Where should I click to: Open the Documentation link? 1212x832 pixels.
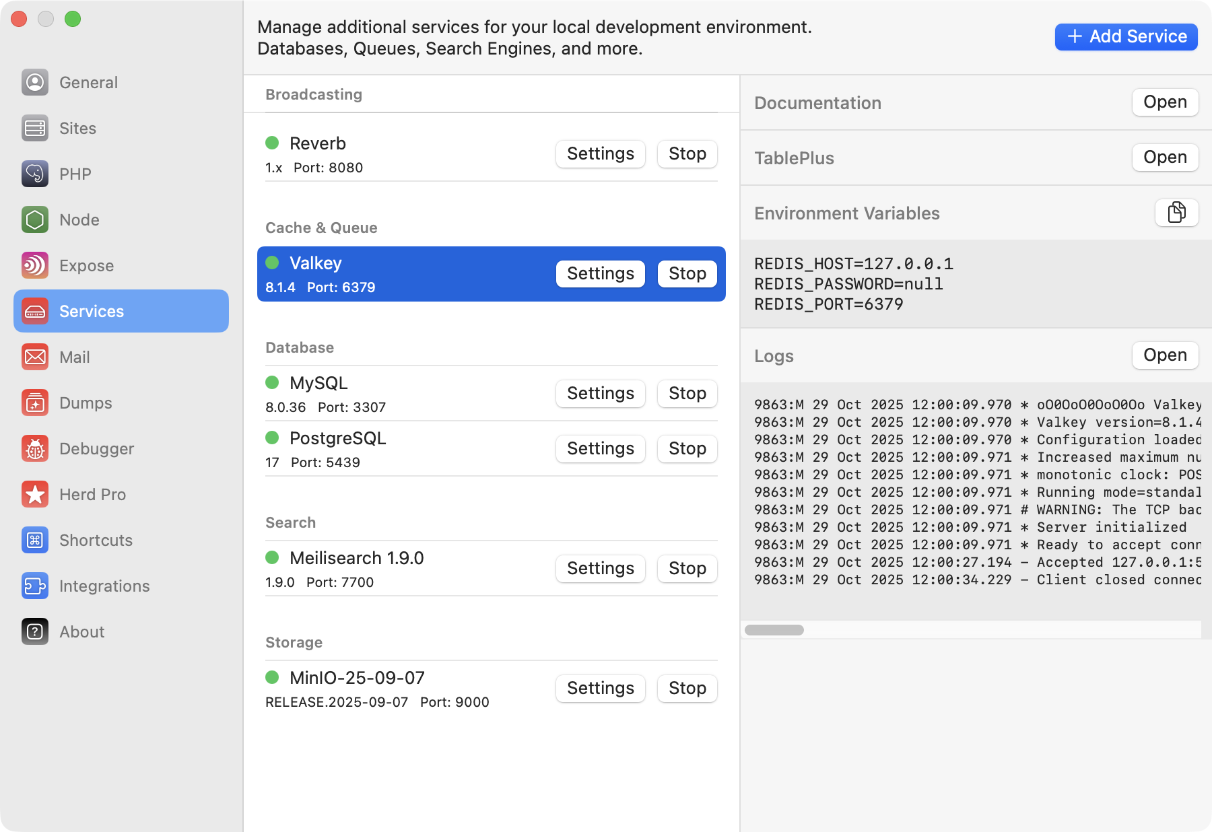click(1165, 102)
